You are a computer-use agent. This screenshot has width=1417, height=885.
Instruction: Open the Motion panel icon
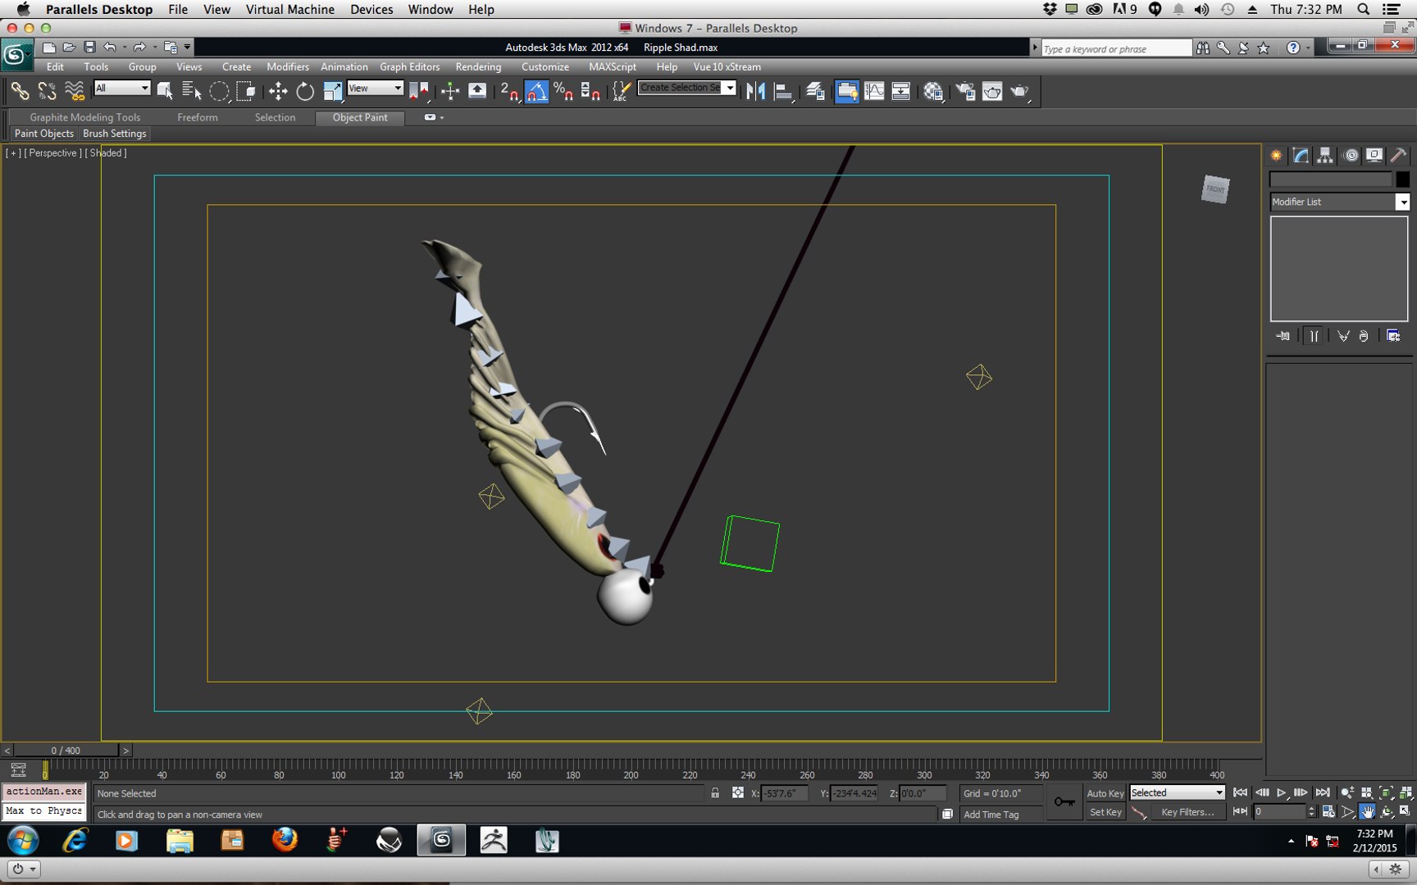[x=1351, y=155]
